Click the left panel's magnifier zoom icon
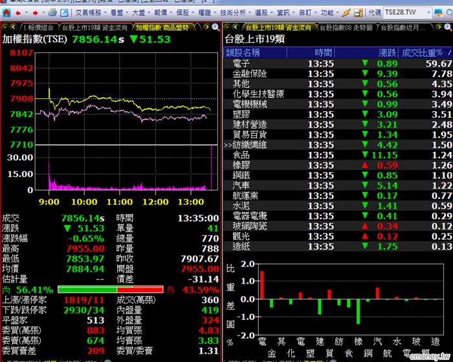 click(x=215, y=27)
